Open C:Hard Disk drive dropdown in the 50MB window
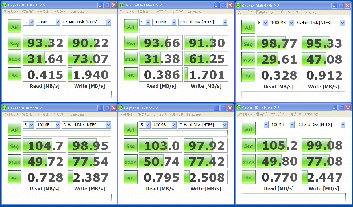The height and width of the screenshot is (207, 353). coord(86,22)
